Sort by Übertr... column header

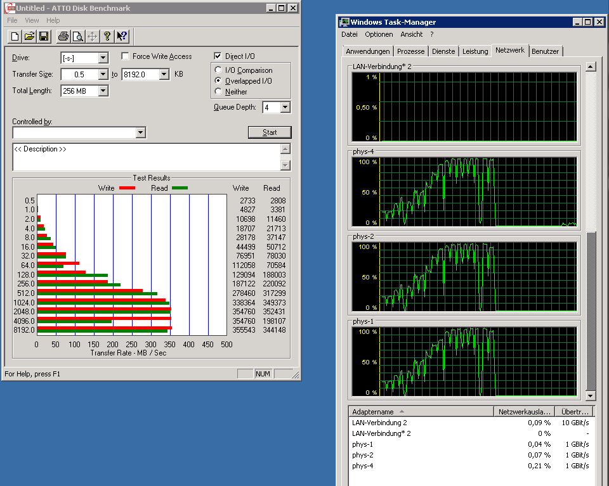(x=575, y=411)
